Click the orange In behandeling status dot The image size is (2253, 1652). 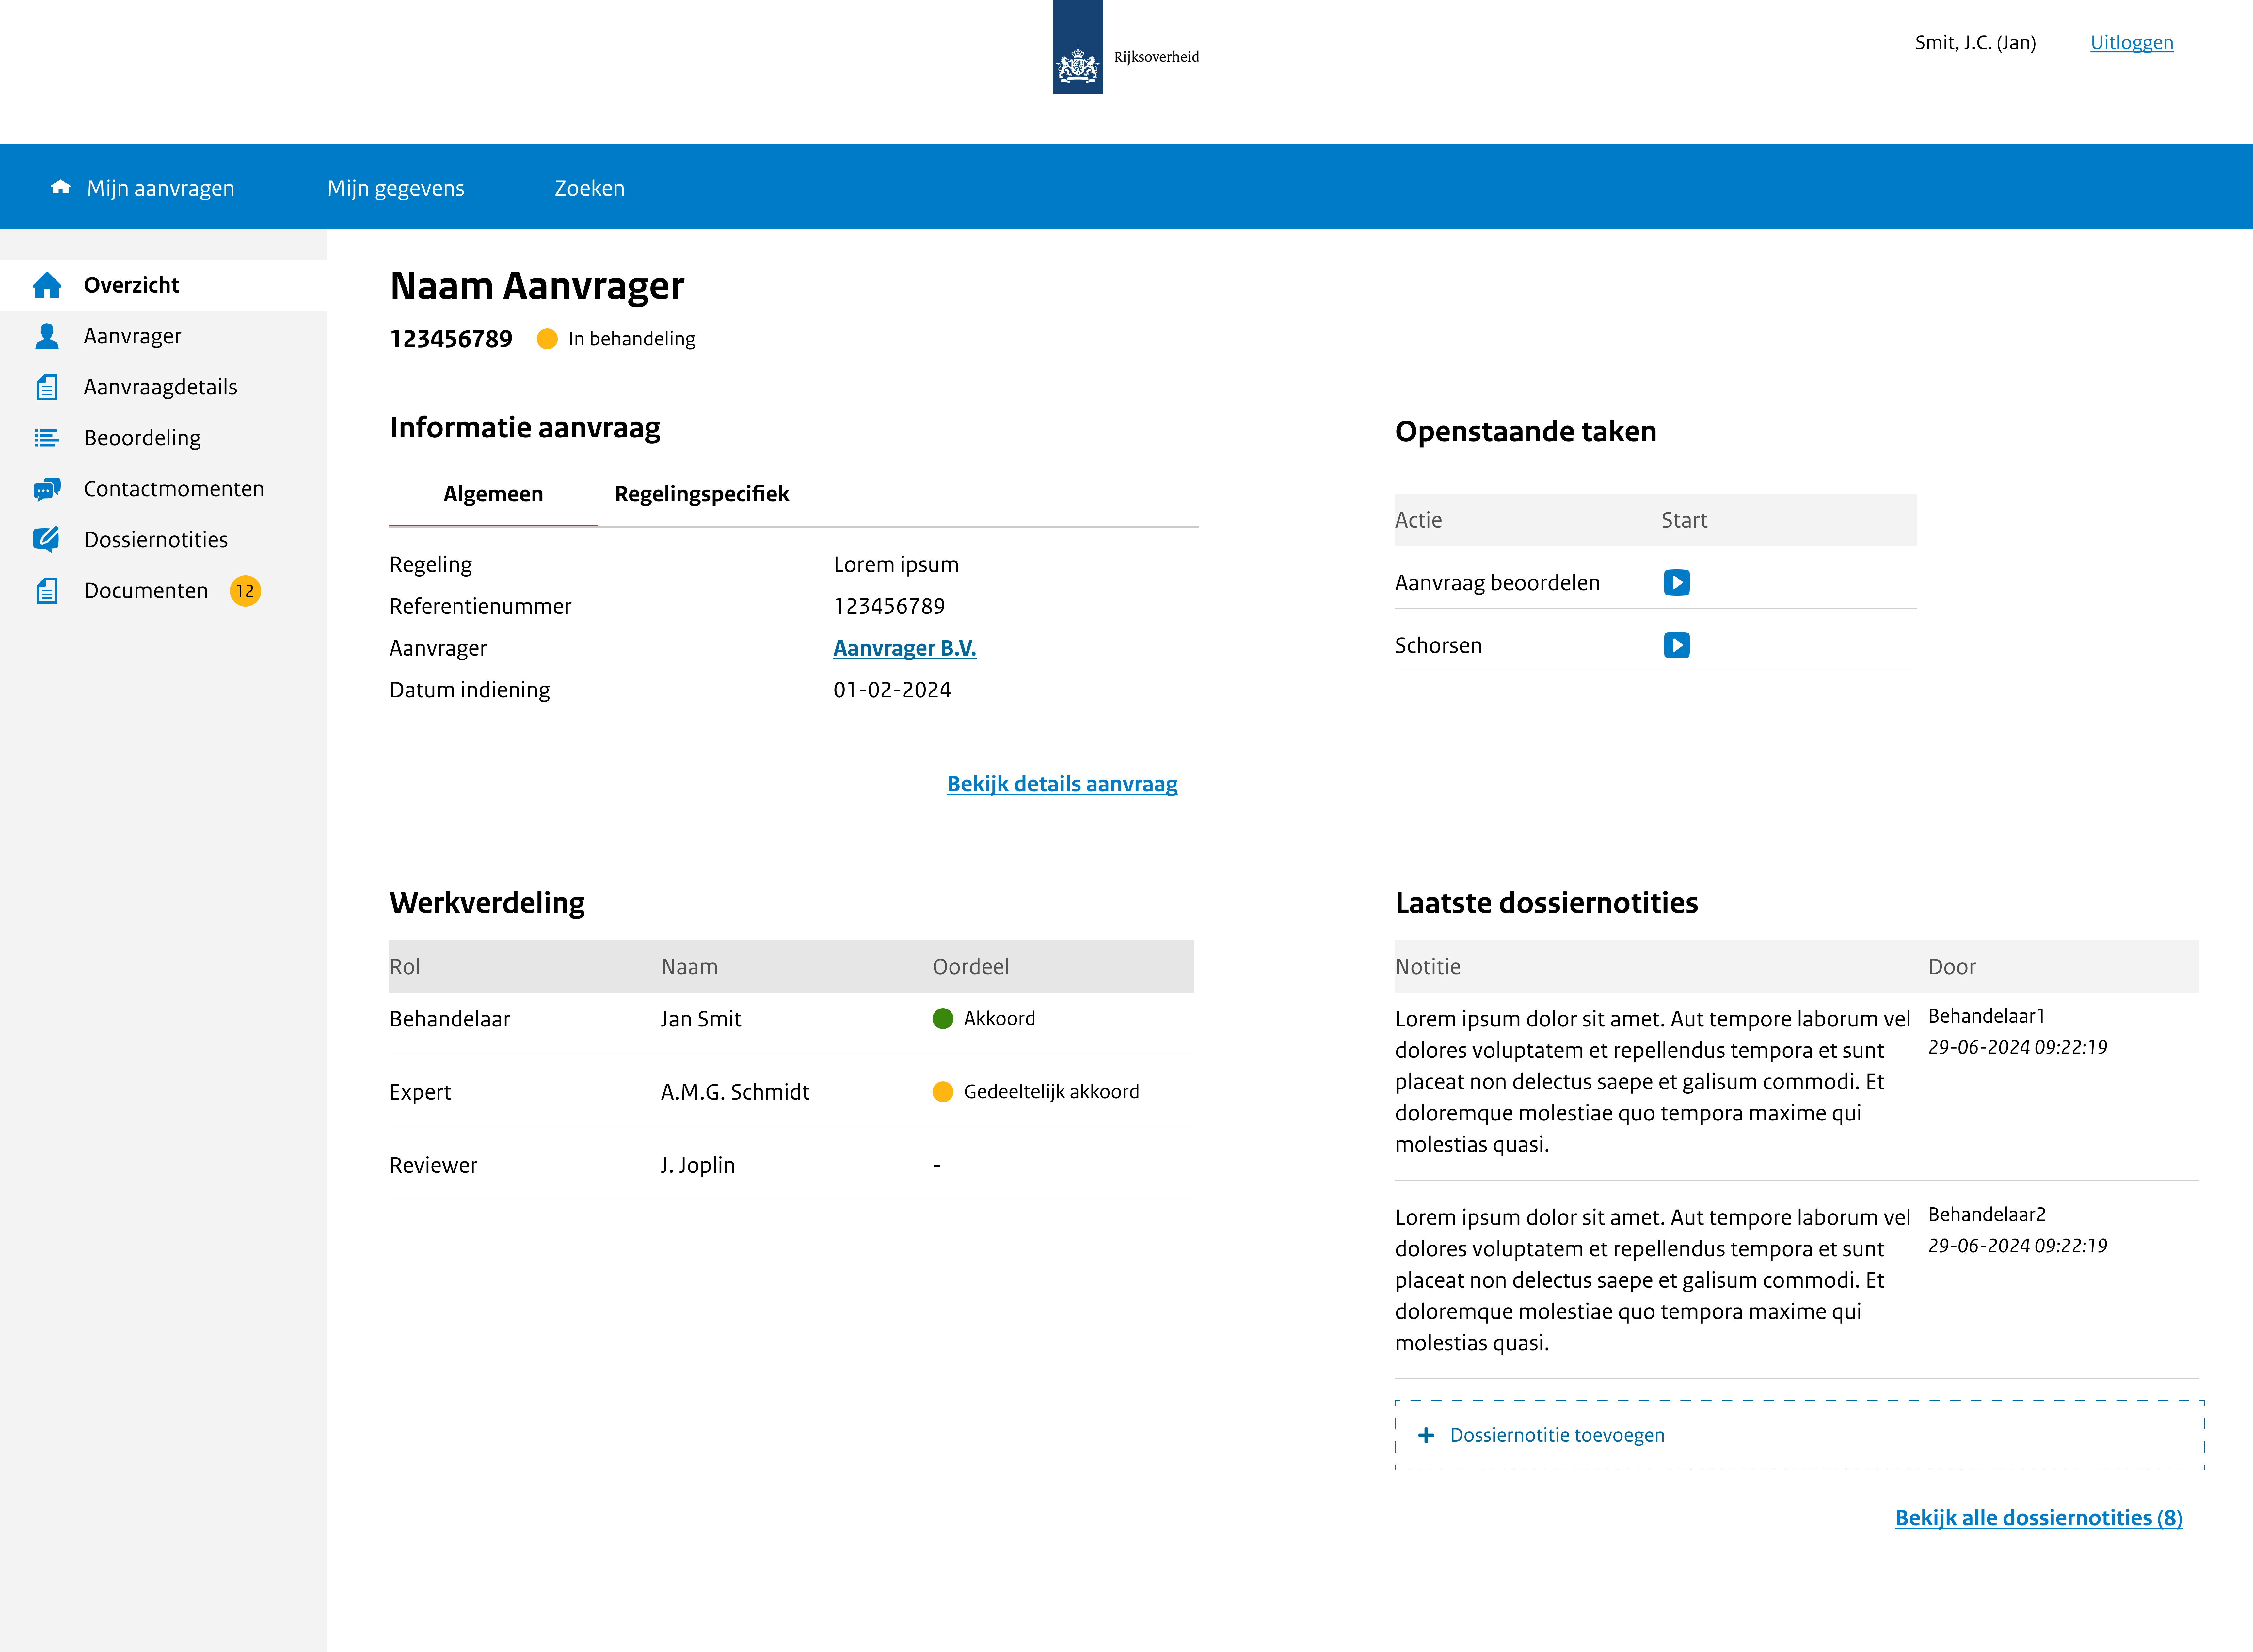pyautogui.click(x=547, y=339)
